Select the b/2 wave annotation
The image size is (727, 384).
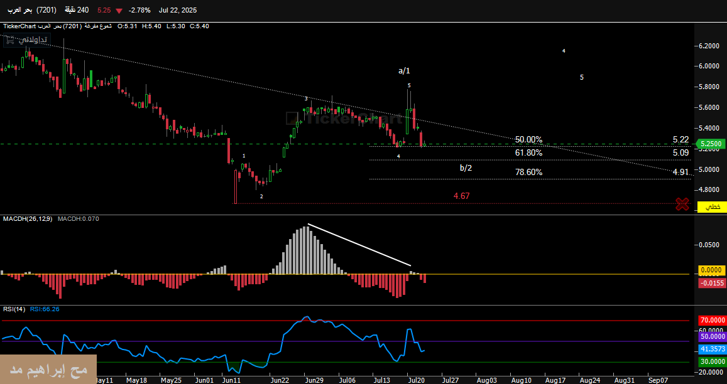pyautogui.click(x=466, y=168)
